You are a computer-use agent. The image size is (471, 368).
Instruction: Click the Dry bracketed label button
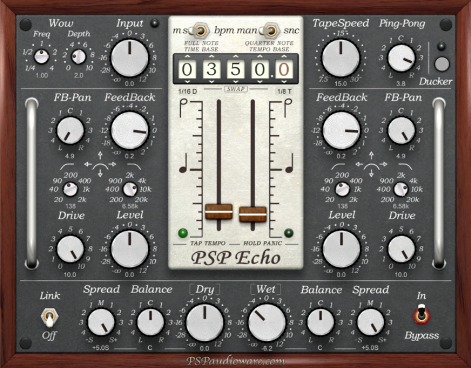[204, 289]
